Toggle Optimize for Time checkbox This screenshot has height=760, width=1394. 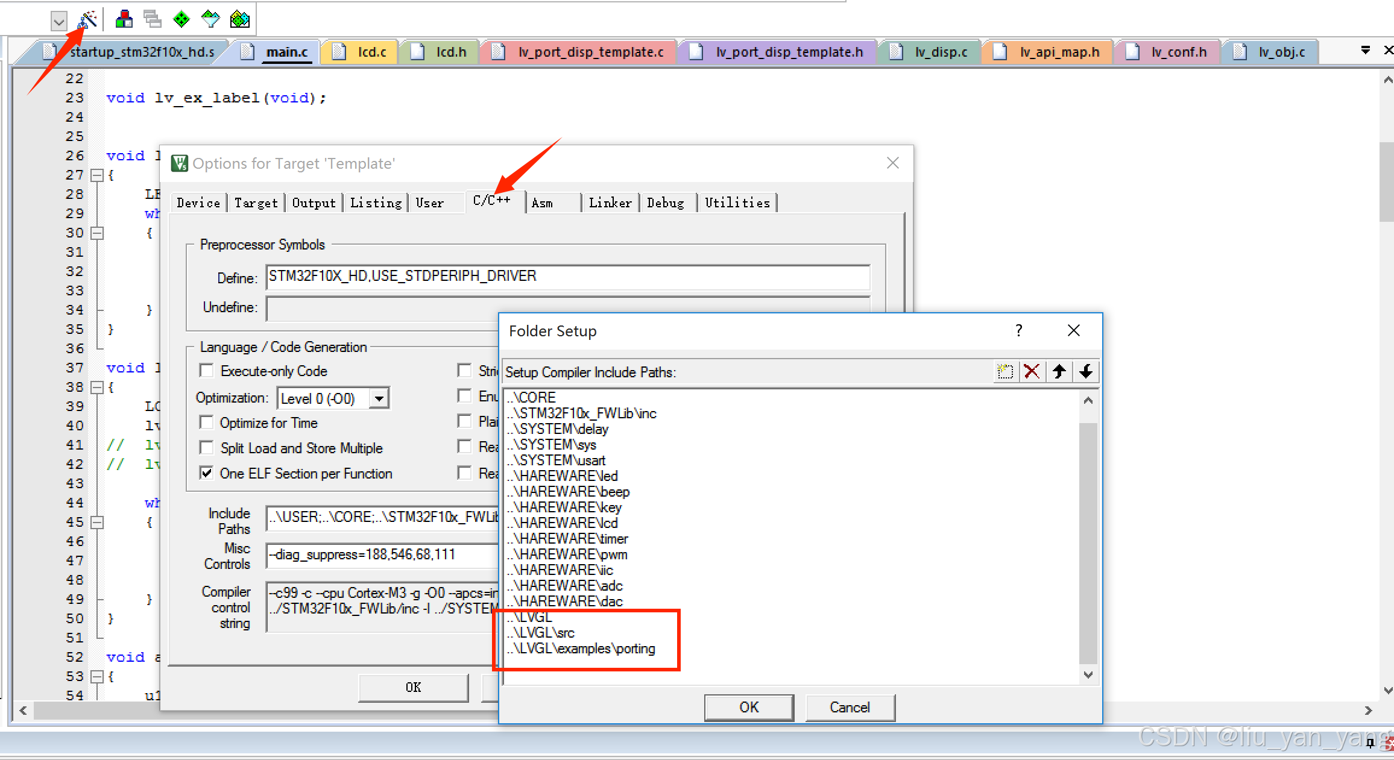(207, 422)
